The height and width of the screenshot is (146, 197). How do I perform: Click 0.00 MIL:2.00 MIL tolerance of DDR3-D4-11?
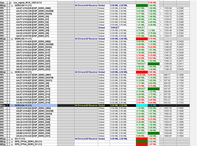119,105
